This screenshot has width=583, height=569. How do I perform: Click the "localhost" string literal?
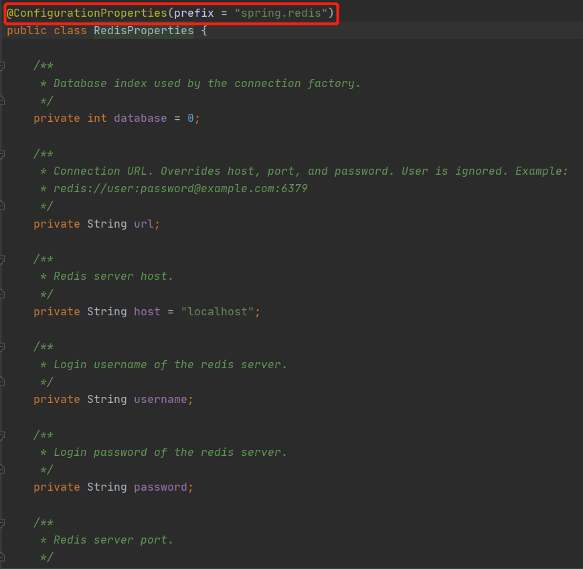(x=218, y=312)
